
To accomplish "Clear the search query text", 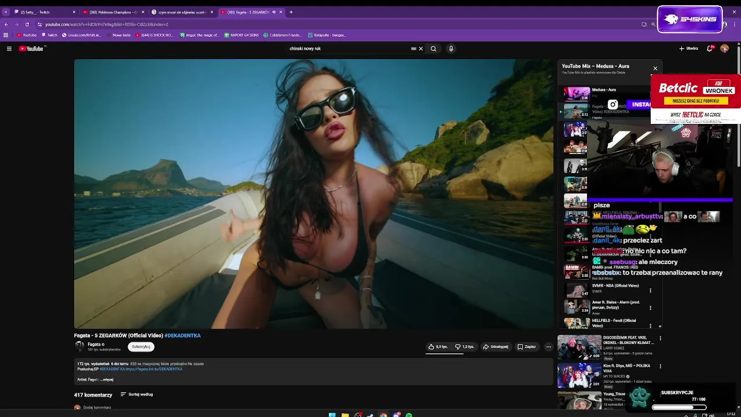I will [421, 49].
